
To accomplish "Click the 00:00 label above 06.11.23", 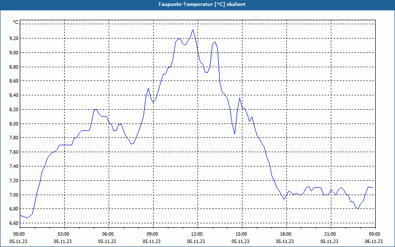I will [374, 234].
